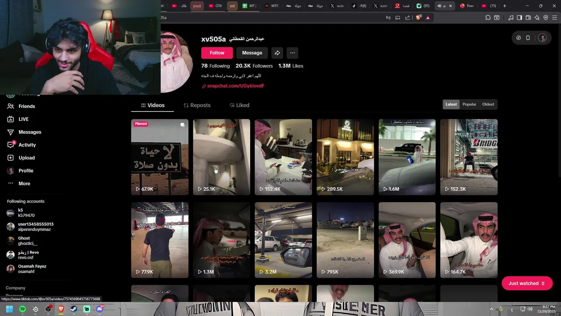
Task: Open Brave browser from the taskbar
Action: coord(61,309)
